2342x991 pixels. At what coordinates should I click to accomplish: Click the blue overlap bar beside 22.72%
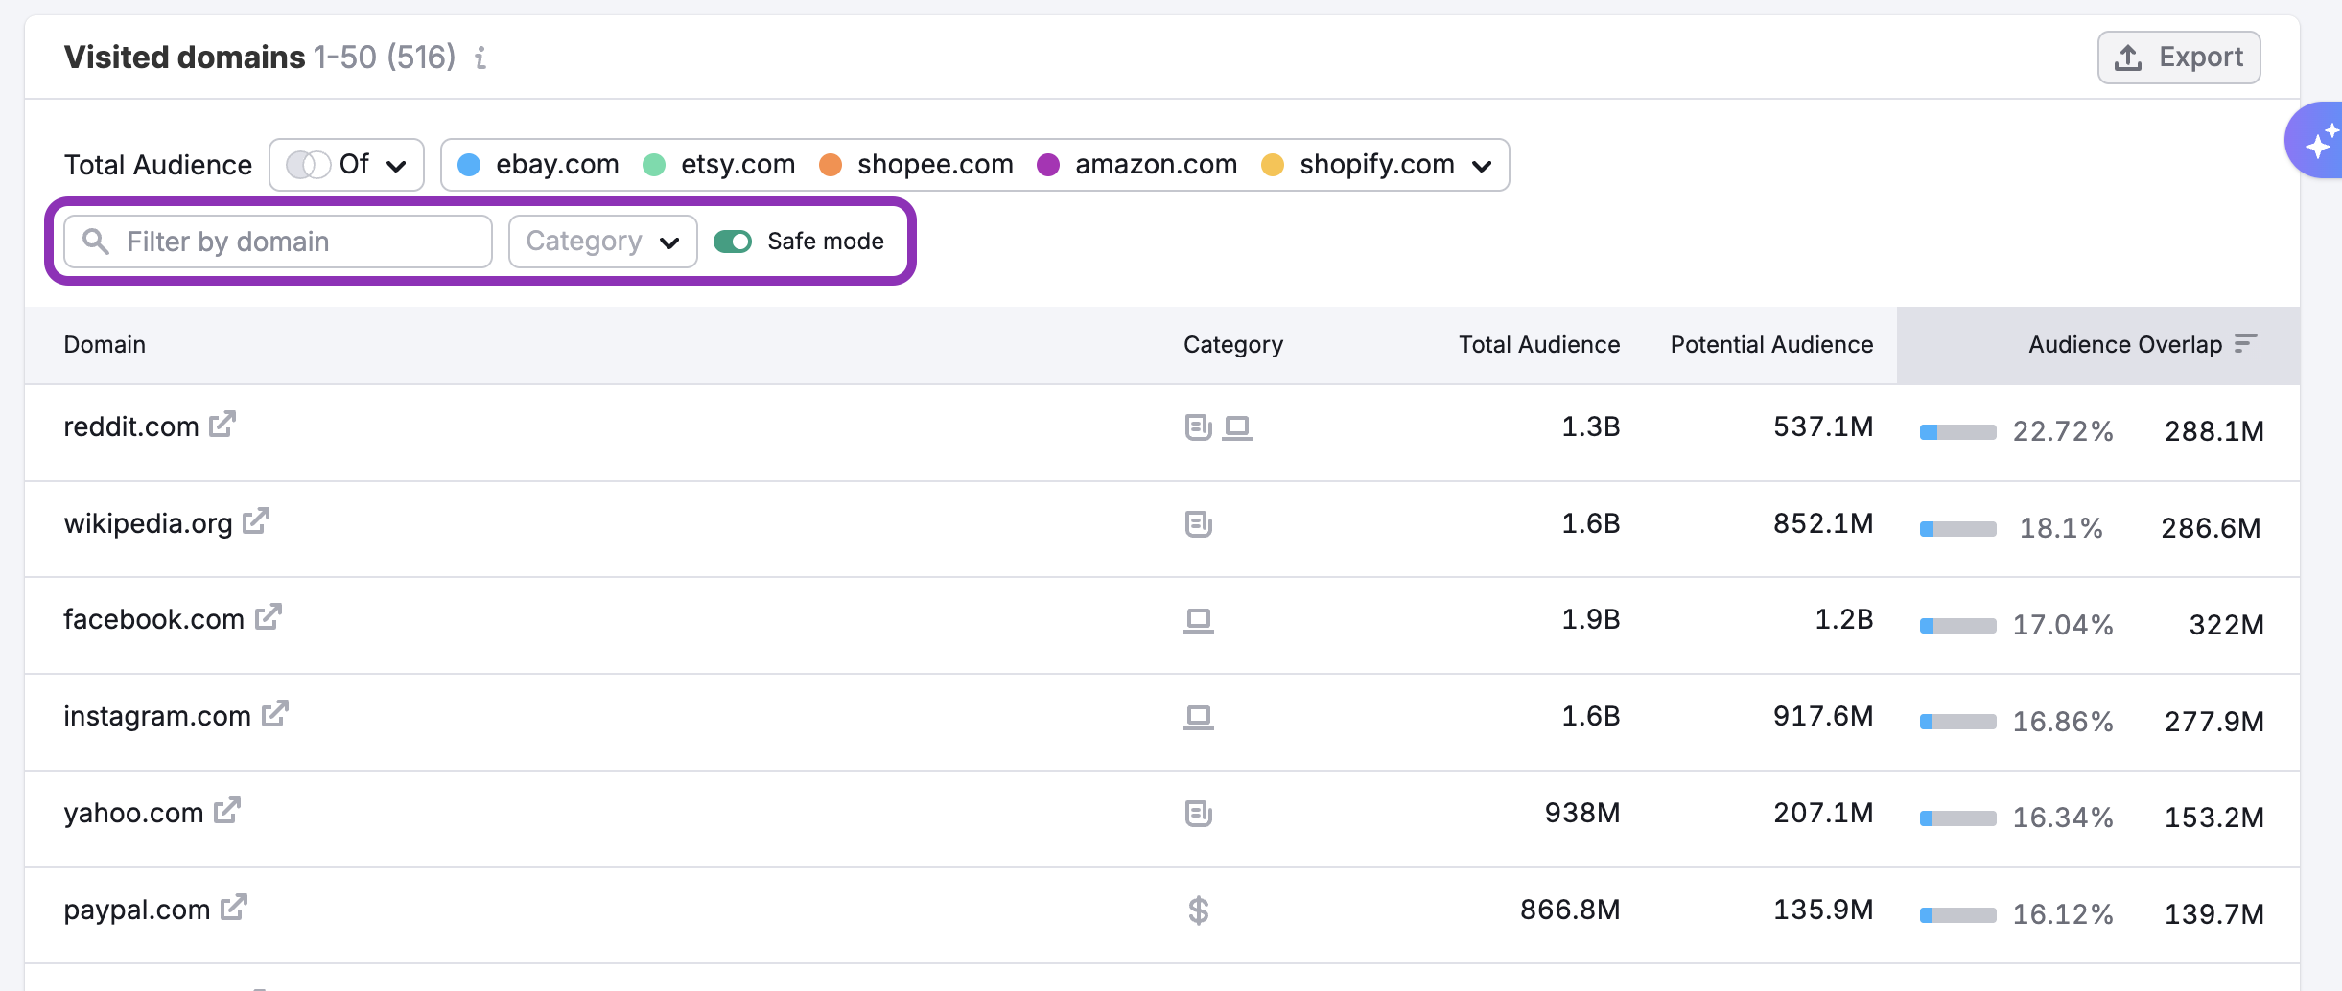pyautogui.click(x=1928, y=432)
